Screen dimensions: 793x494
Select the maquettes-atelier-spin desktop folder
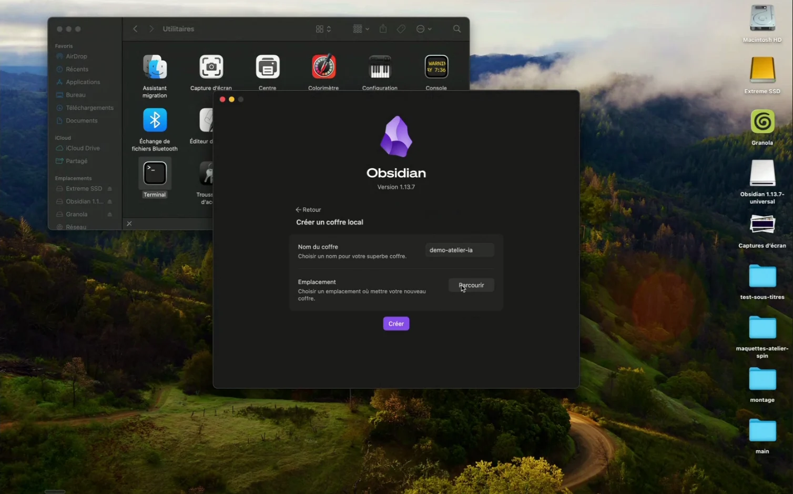762,328
